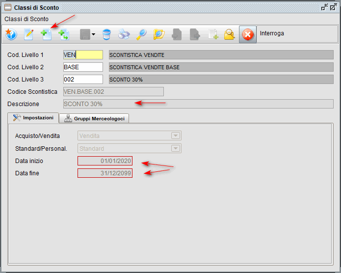Click the Cod. Livello 1 field VEN
Image resolution: width=341 pixels, height=273 pixels.
tap(83, 55)
